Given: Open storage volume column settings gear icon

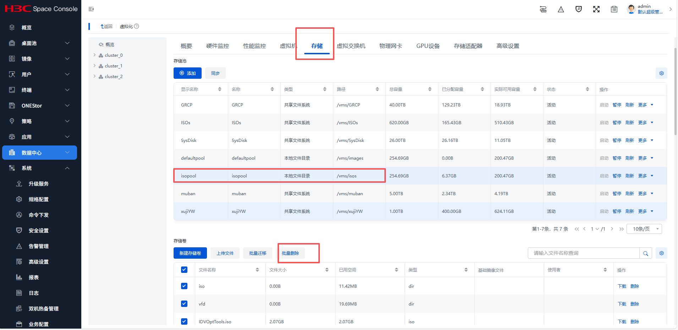Looking at the screenshot, I should click(661, 253).
